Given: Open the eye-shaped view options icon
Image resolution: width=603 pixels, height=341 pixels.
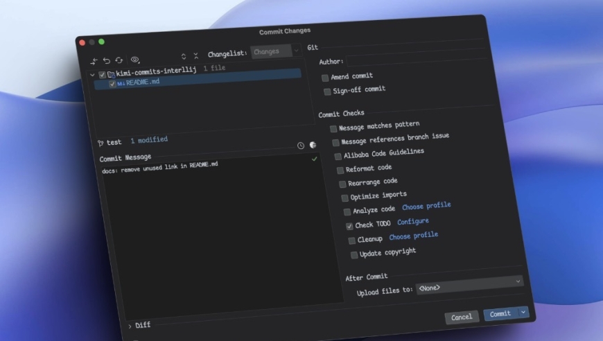Looking at the screenshot, I should point(135,60).
